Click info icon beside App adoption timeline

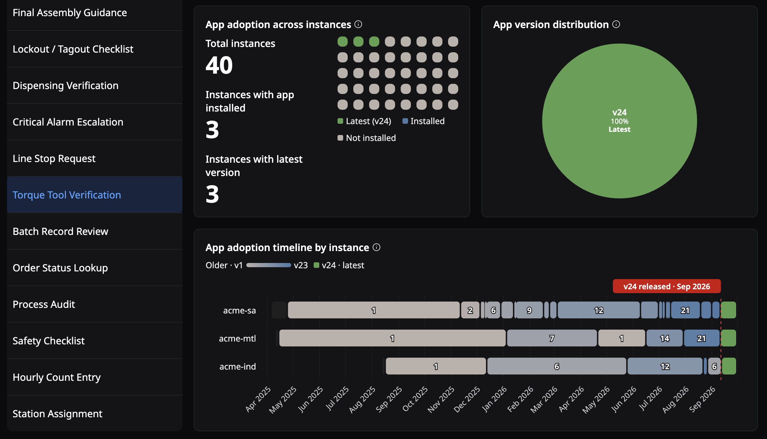[376, 247]
